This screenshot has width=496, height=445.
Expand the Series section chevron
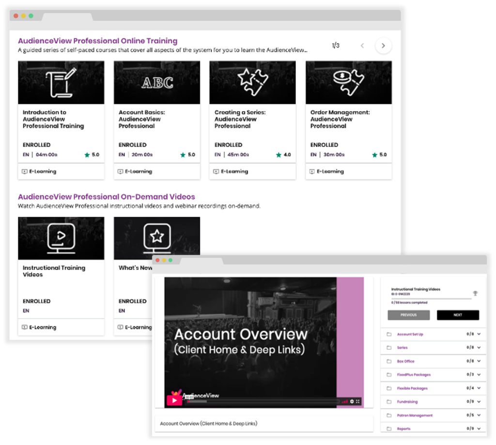pos(479,347)
